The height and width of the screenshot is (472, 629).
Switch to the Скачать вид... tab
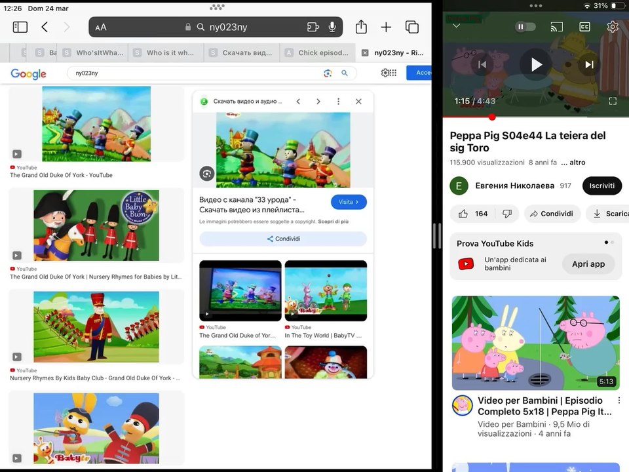tap(240, 52)
